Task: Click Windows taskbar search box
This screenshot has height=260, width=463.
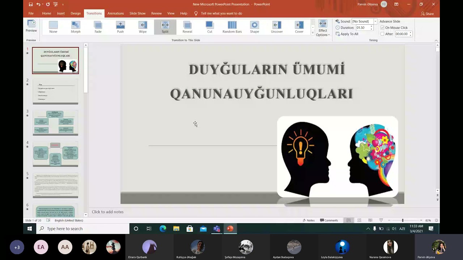Action: 83,229
